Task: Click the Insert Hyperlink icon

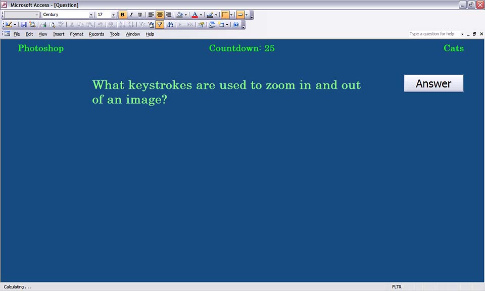Action: pos(111,25)
